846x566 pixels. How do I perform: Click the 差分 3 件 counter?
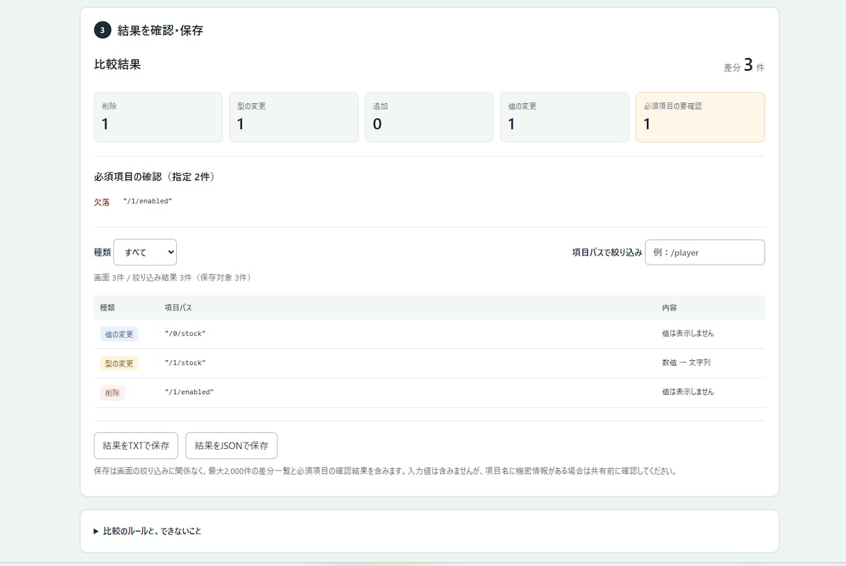pos(744,67)
